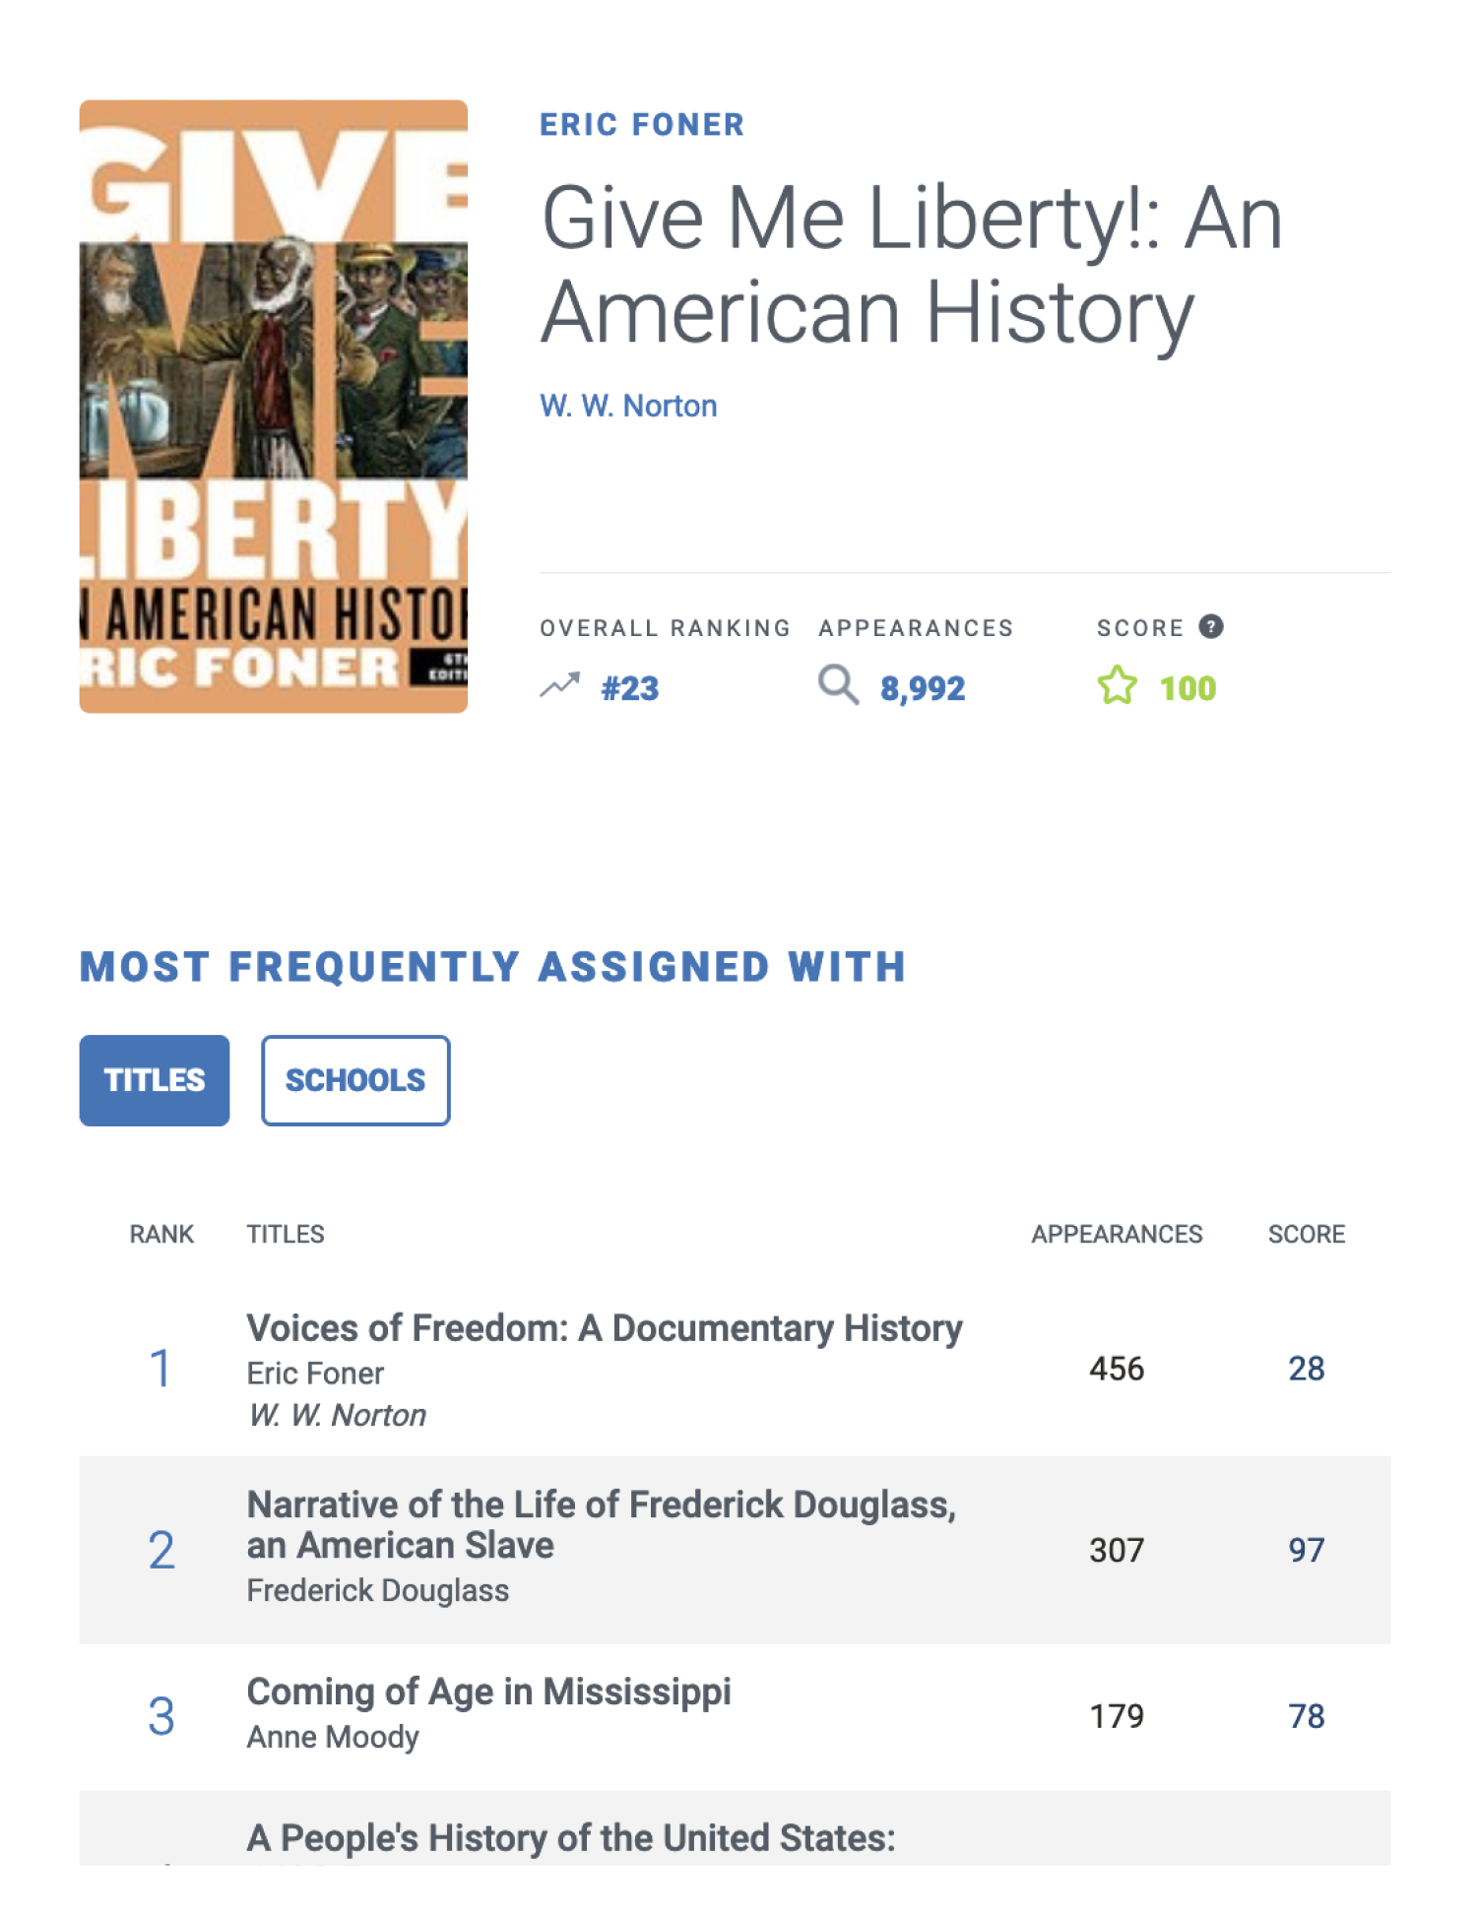
Task: Open Coming of Age in Mississippi title
Action: 489,1692
